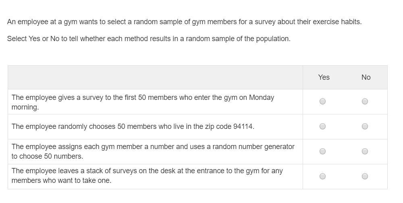The image size is (403, 203).
Task: Click the statement about randomly choosing 50 members
Action: [133, 126]
